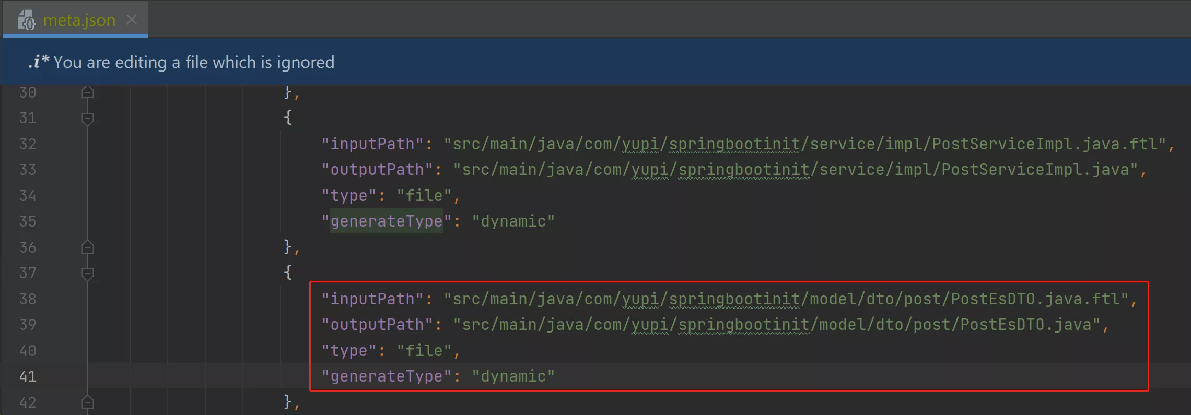Click the "file" value on line 40
Screen dimensions: 1191x415
coord(424,351)
